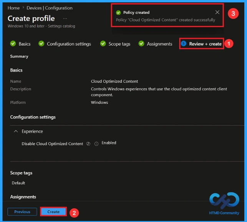The width and height of the screenshot is (247, 222).
Task: Open info tooltip for Disable Cloud Optimized Content
Action: [96, 144]
